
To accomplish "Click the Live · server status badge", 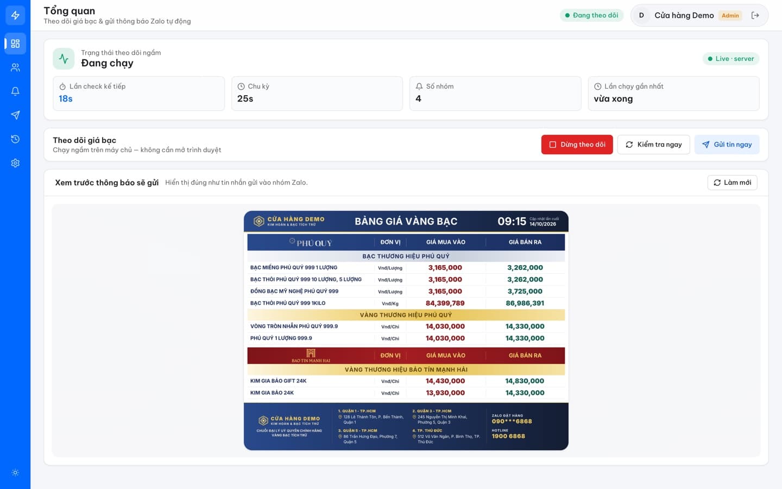I will coord(731,59).
